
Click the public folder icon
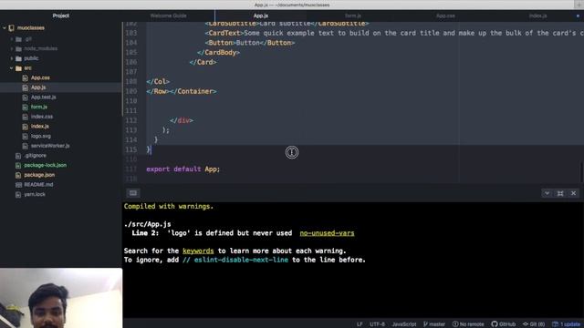pyautogui.click(x=18, y=58)
